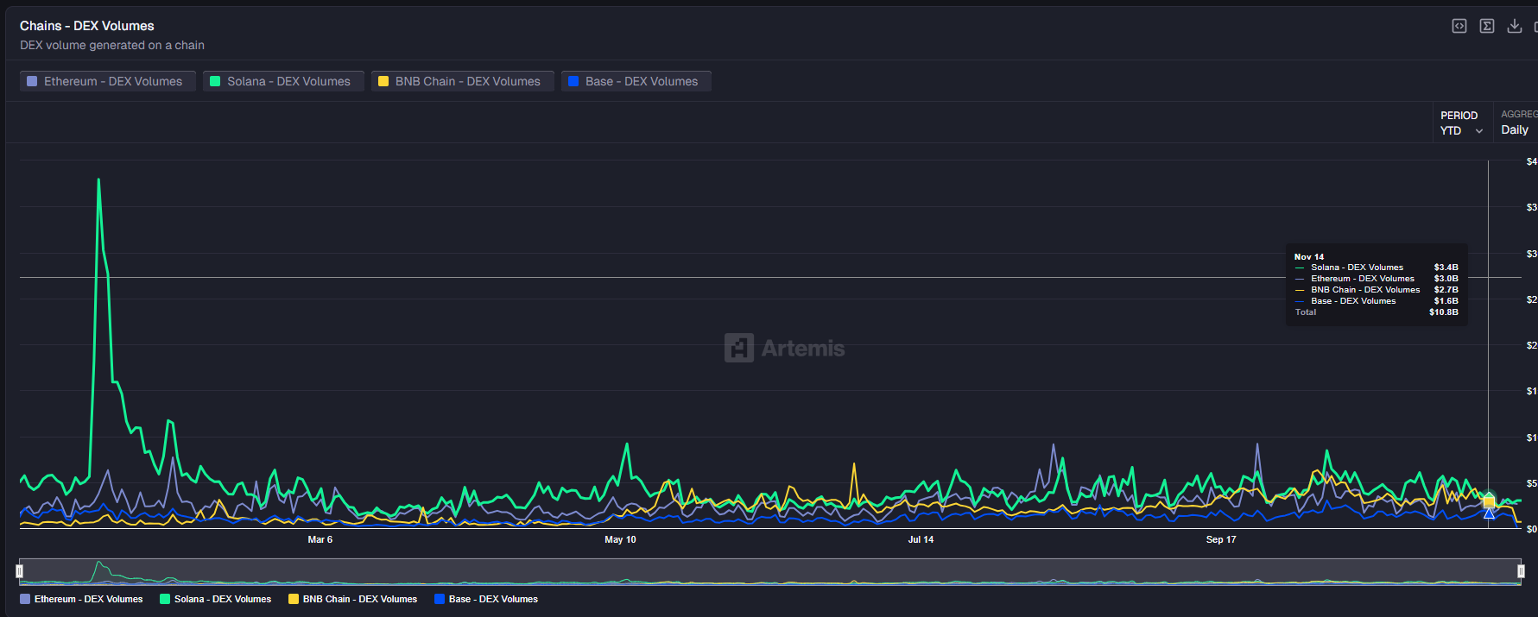Hide Ethereum via bottom legend entry

[x=82, y=599]
